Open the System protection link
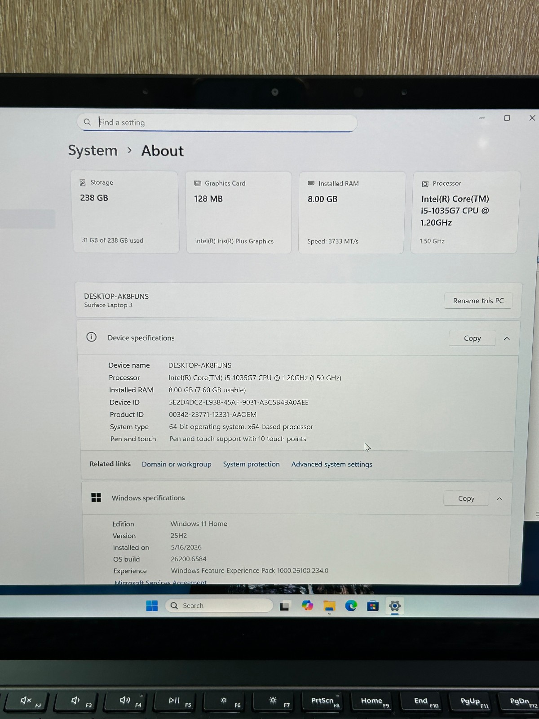The width and height of the screenshot is (539, 719). [x=251, y=464]
